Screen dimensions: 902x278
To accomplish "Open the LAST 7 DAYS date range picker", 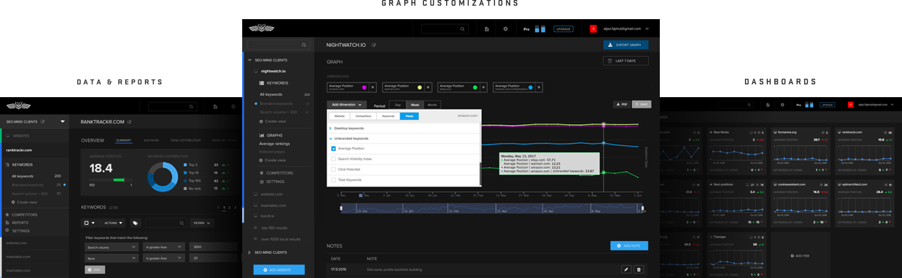I will pos(626,61).
